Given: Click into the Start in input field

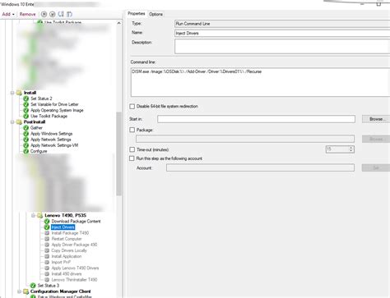Looking at the screenshot, I should pos(256,119).
